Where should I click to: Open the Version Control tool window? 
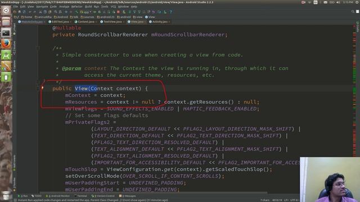(103, 196)
